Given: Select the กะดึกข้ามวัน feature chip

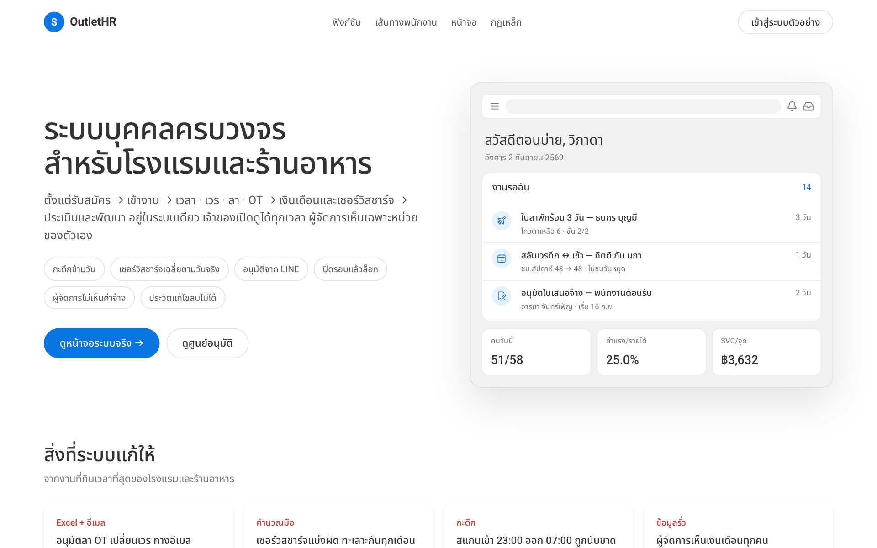Looking at the screenshot, I should [x=74, y=269].
